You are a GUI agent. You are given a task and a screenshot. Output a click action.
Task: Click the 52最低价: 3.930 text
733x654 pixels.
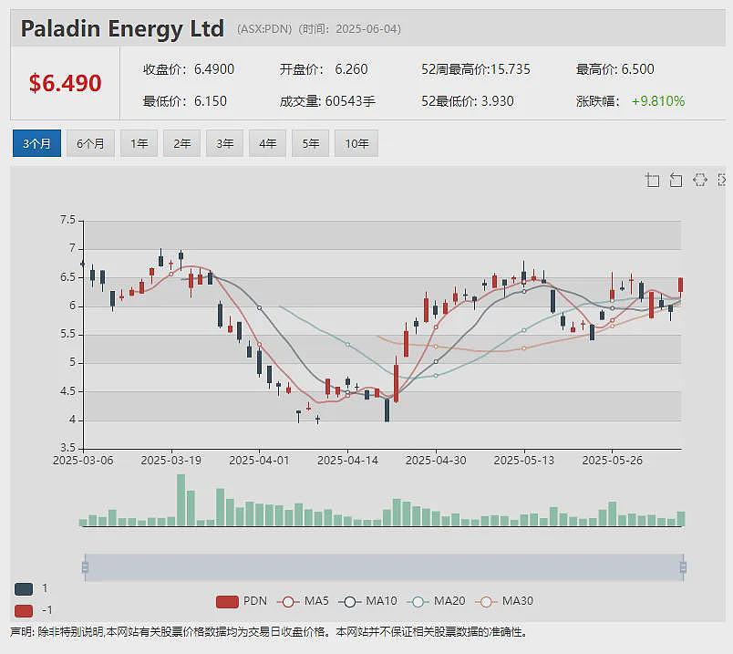(x=468, y=101)
